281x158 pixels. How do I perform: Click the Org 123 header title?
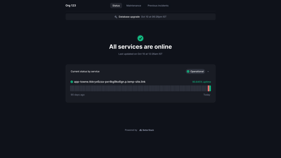tap(71, 5)
